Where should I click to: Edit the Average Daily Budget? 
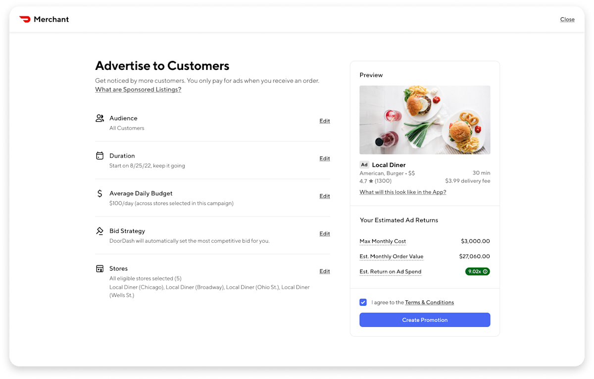tap(324, 196)
